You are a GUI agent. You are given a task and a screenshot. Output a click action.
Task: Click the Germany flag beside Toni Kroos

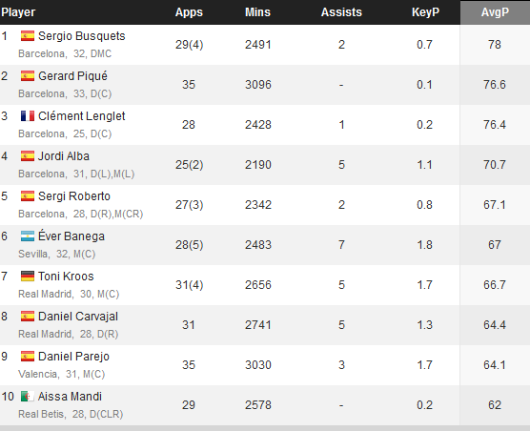28,277
